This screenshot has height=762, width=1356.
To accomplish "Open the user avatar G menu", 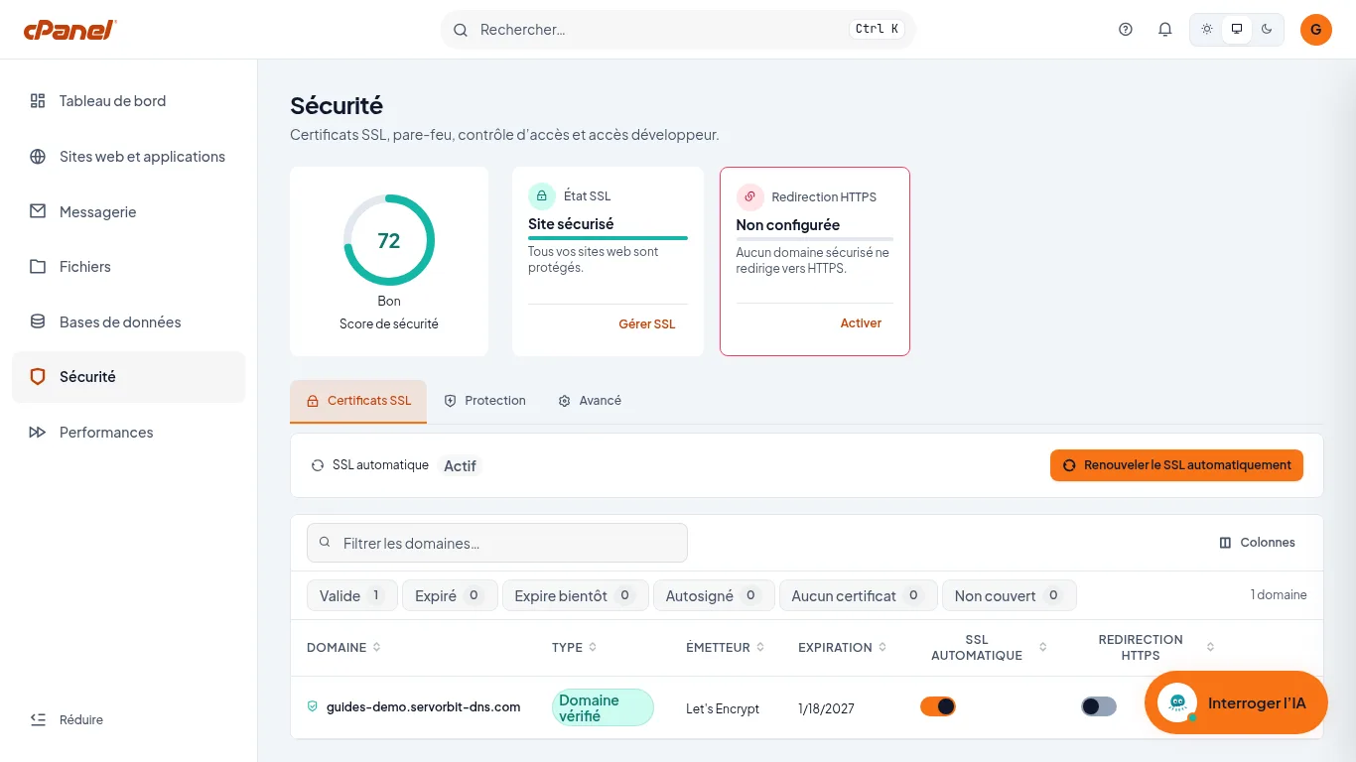I will pyautogui.click(x=1316, y=30).
